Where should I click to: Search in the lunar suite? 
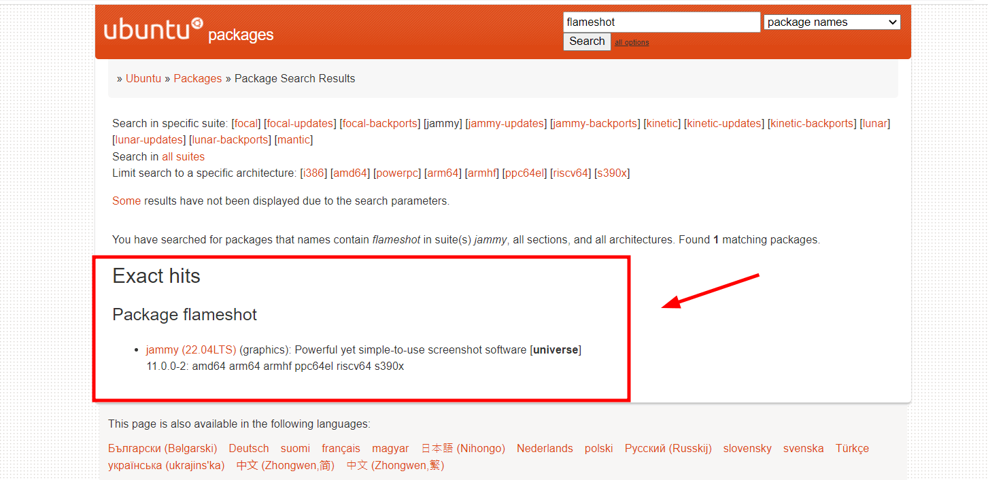875,123
